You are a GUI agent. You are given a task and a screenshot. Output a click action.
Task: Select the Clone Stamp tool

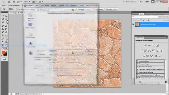(3, 29)
